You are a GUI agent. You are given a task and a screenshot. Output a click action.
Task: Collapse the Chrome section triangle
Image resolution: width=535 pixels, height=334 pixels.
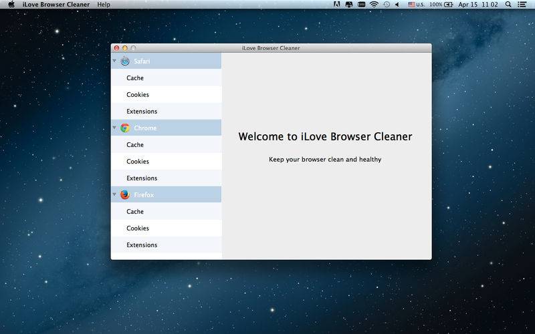pos(114,128)
